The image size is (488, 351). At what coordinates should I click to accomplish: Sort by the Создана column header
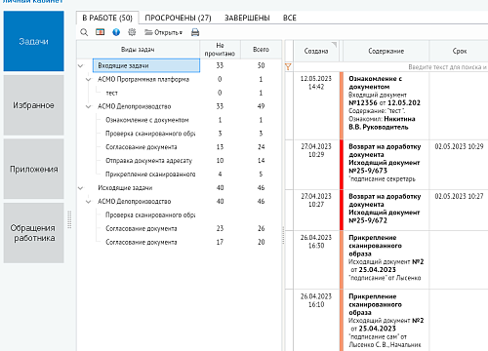[x=316, y=51]
